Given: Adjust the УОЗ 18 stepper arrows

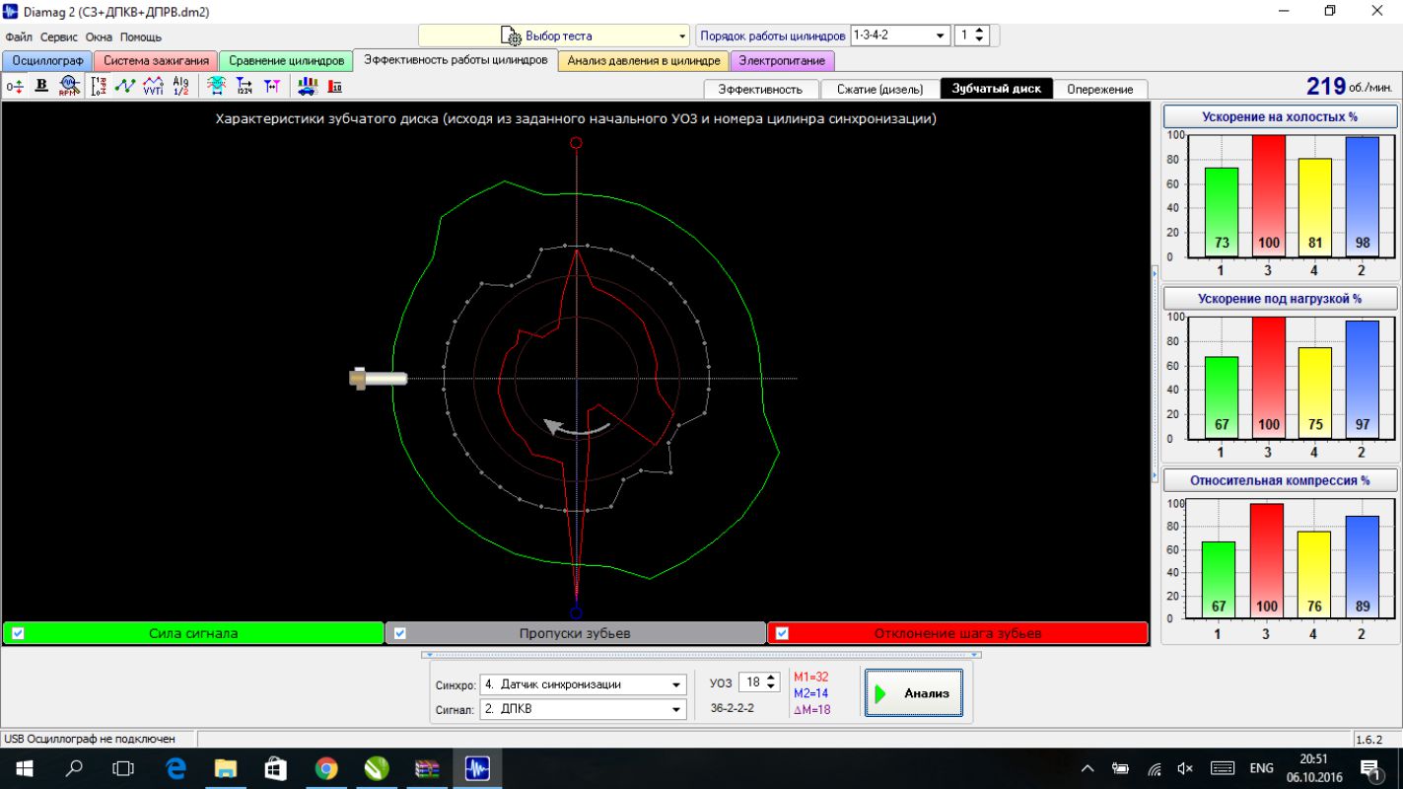Looking at the screenshot, I should coord(772,682).
